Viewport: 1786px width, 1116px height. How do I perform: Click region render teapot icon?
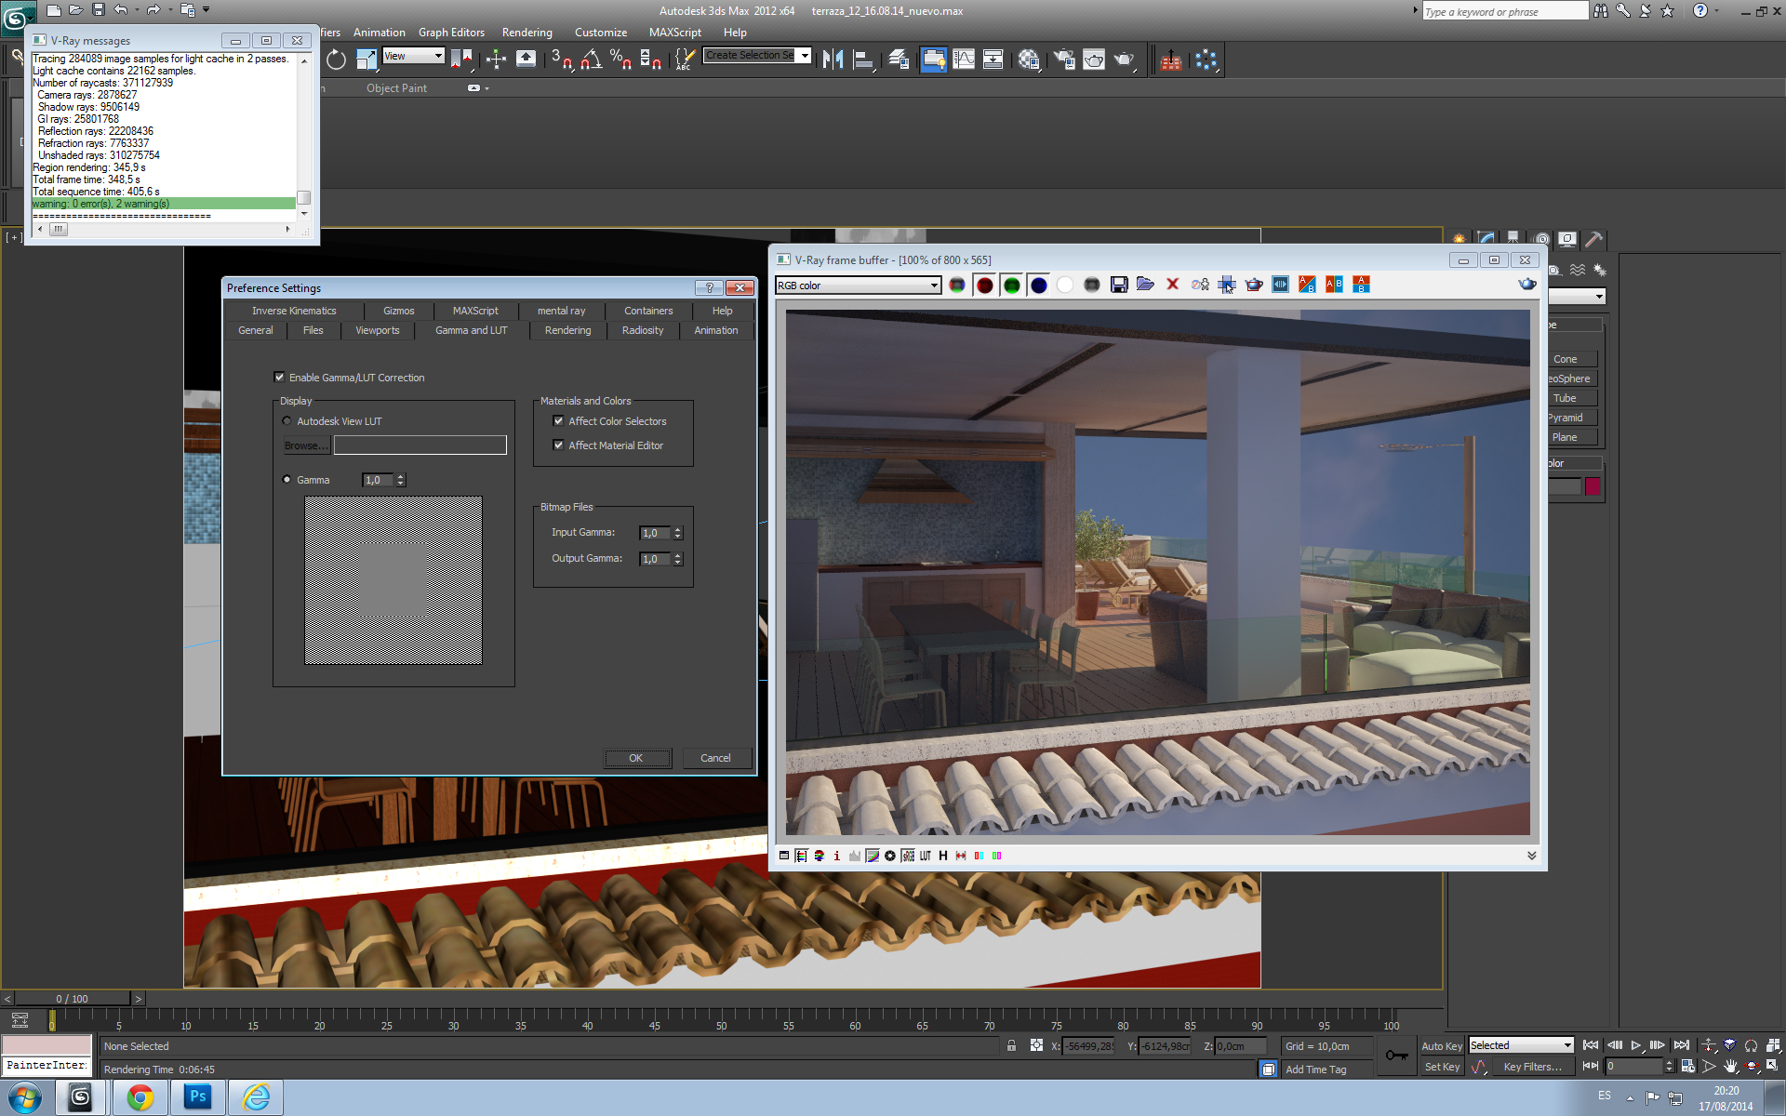point(1254,285)
